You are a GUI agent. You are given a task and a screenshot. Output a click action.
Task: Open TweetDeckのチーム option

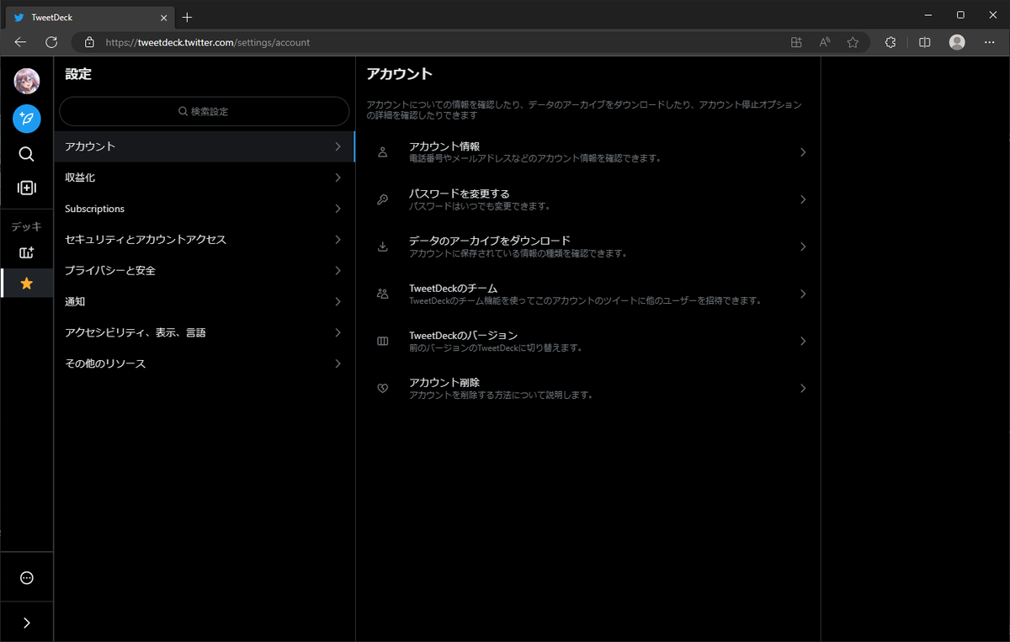click(x=587, y=294)
